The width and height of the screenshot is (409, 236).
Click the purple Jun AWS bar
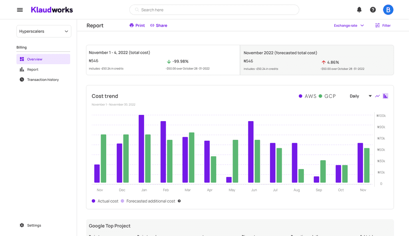tap(251, 152)
